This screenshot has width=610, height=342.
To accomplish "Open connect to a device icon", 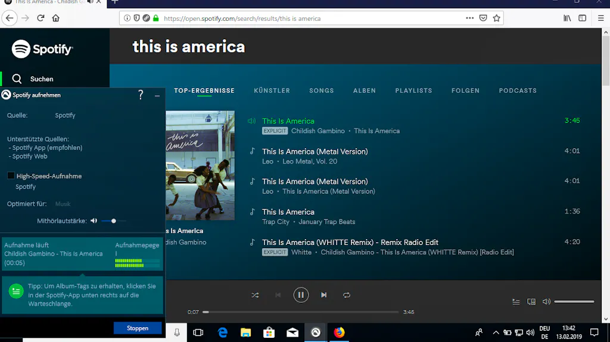I will tap(531, 302).
